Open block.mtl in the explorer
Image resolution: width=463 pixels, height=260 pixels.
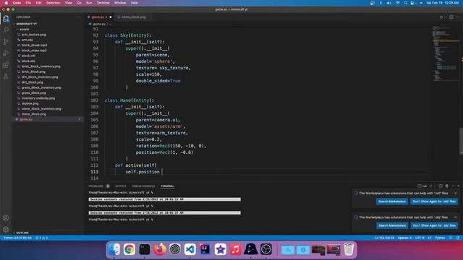(28, 56)
